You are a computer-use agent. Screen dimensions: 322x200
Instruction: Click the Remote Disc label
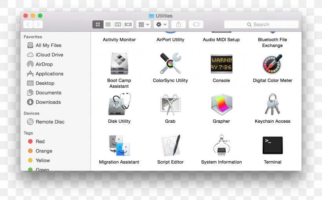pyautogui.click(x=50, y=122)
